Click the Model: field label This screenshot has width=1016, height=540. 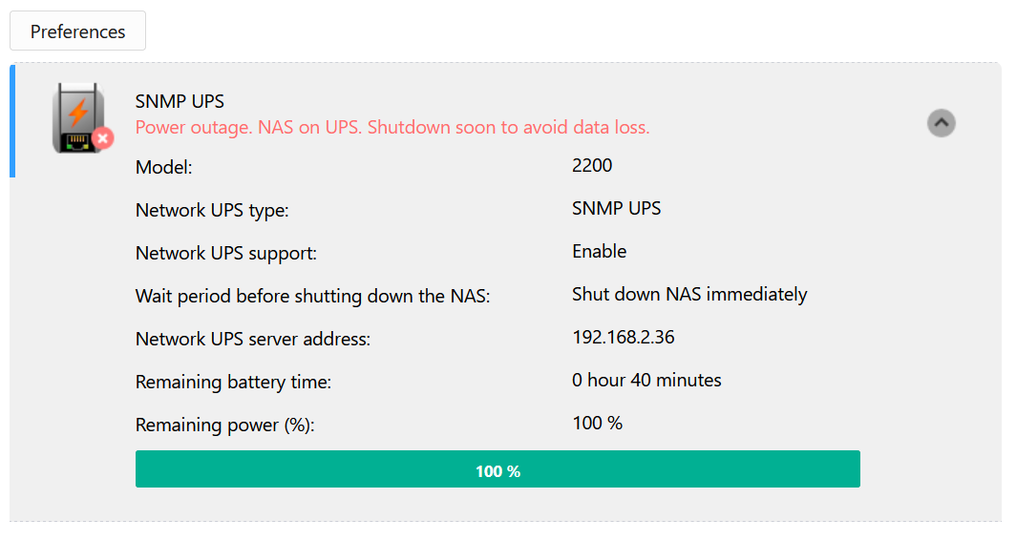tap(164, 168)
